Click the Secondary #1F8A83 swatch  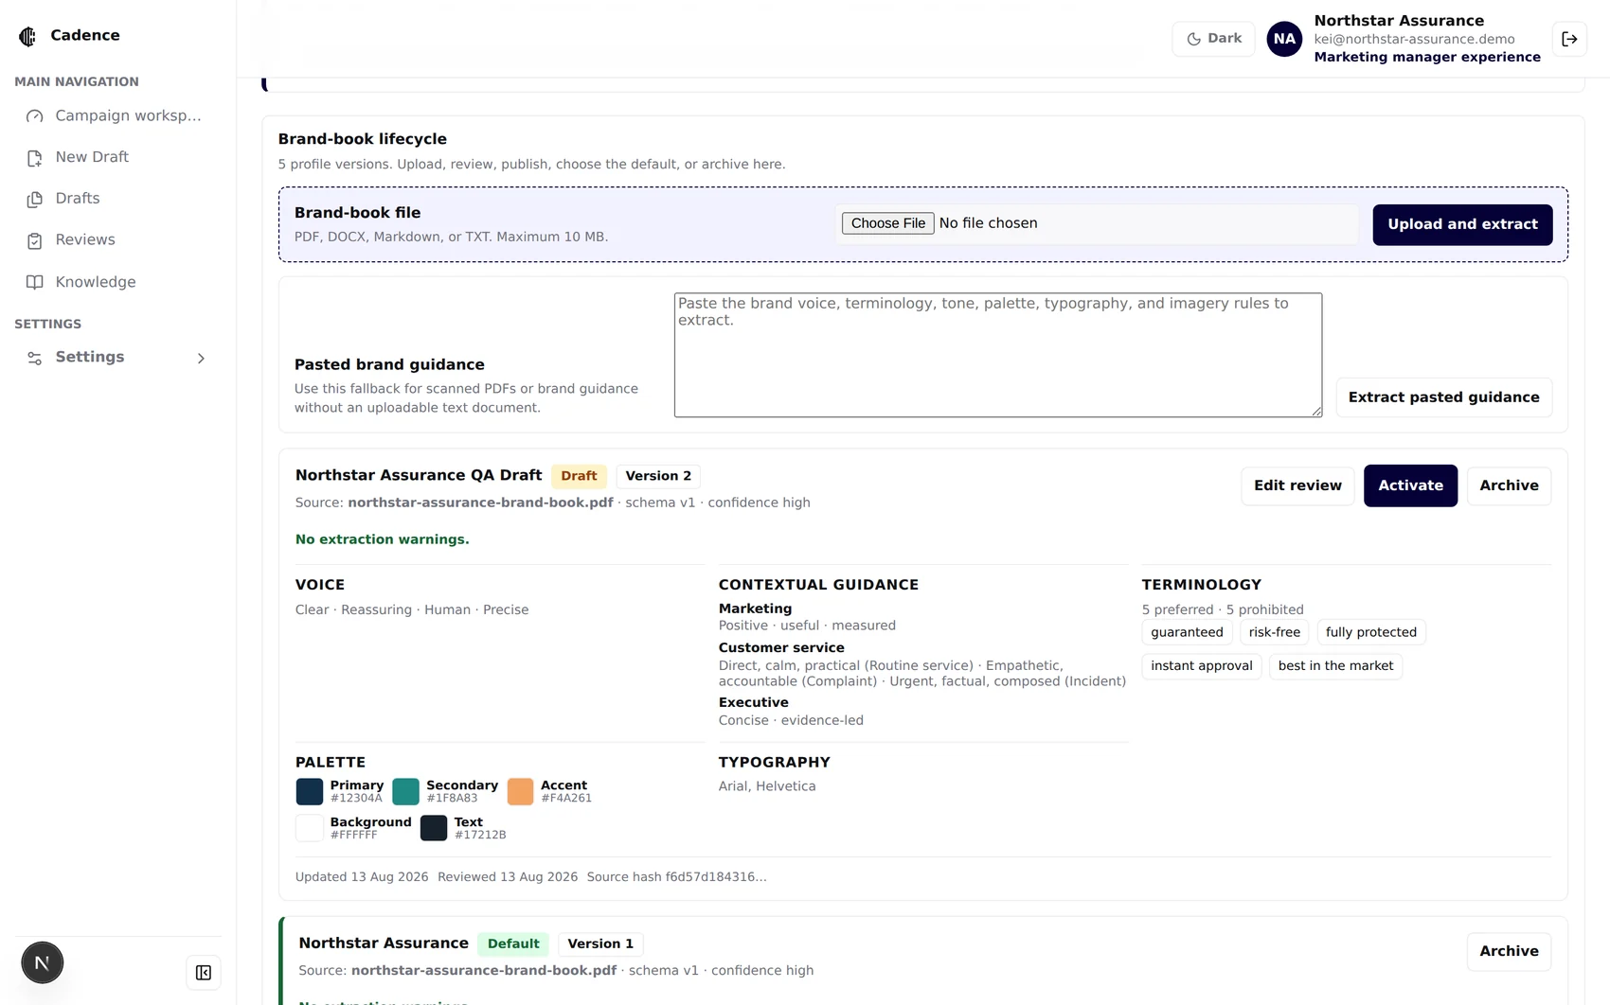tap(405, 791)
